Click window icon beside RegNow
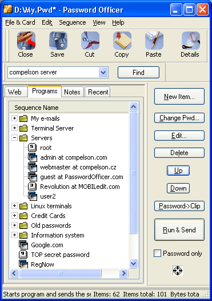Viewport: 212px width, 301px height. coord(23,264)
